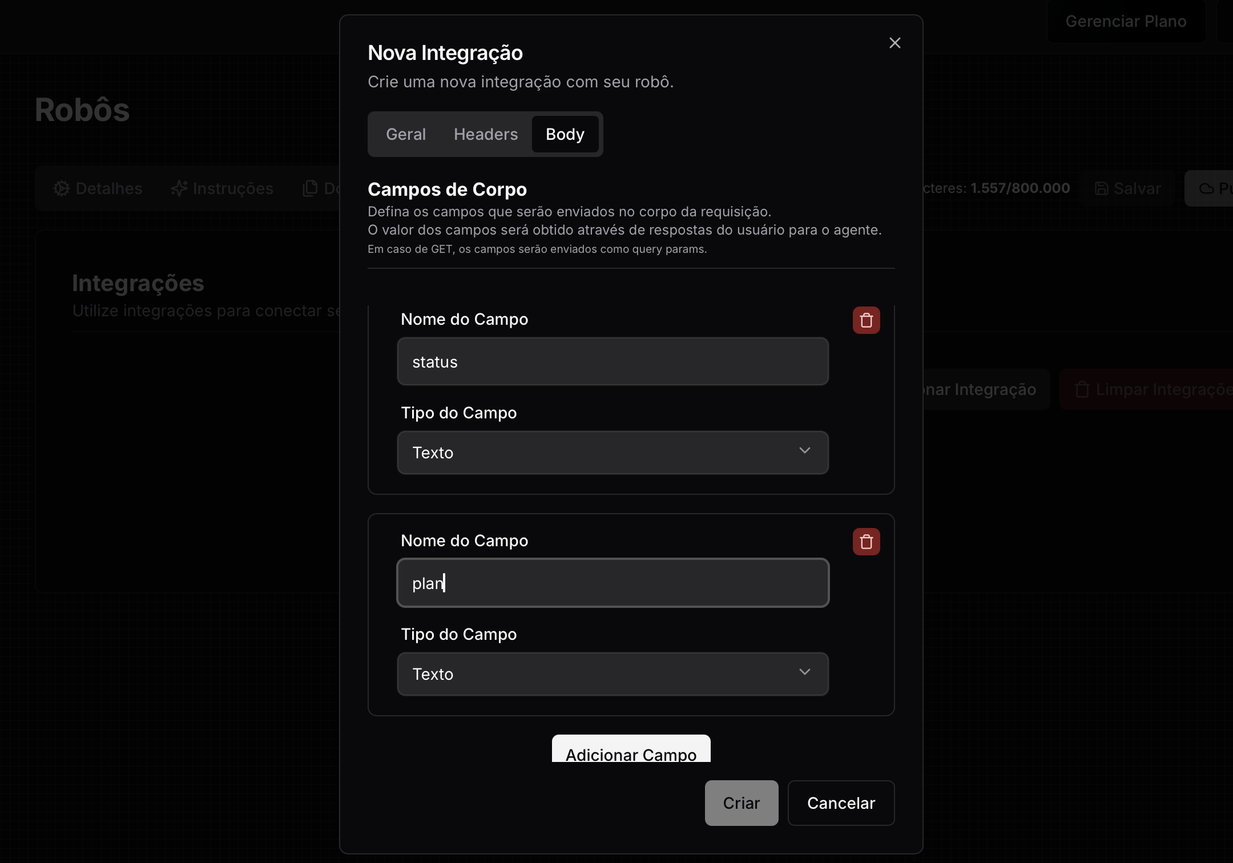This screenshot has width=1233, height=863.
Task: Select the Body tab
Action: point(565,134)
